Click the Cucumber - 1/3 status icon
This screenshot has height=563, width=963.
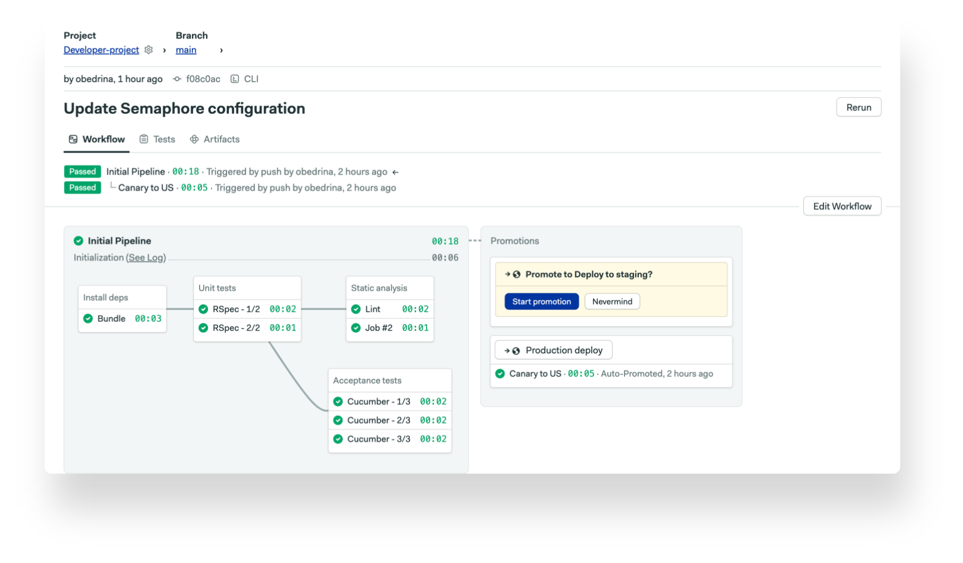(x=338, y=402)
